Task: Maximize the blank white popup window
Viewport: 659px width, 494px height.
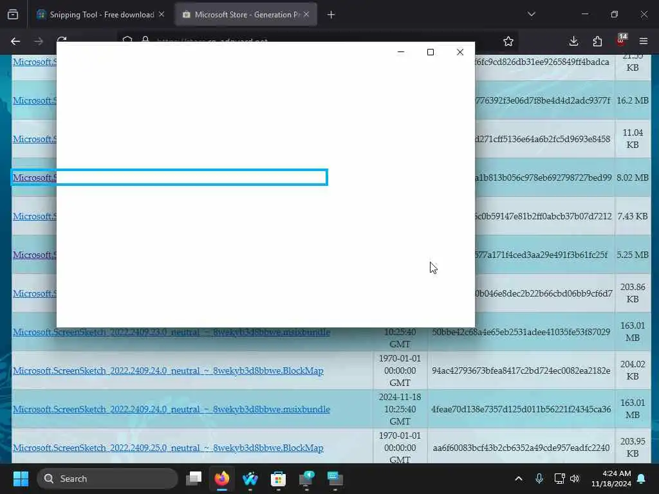Action: (431, 52)
